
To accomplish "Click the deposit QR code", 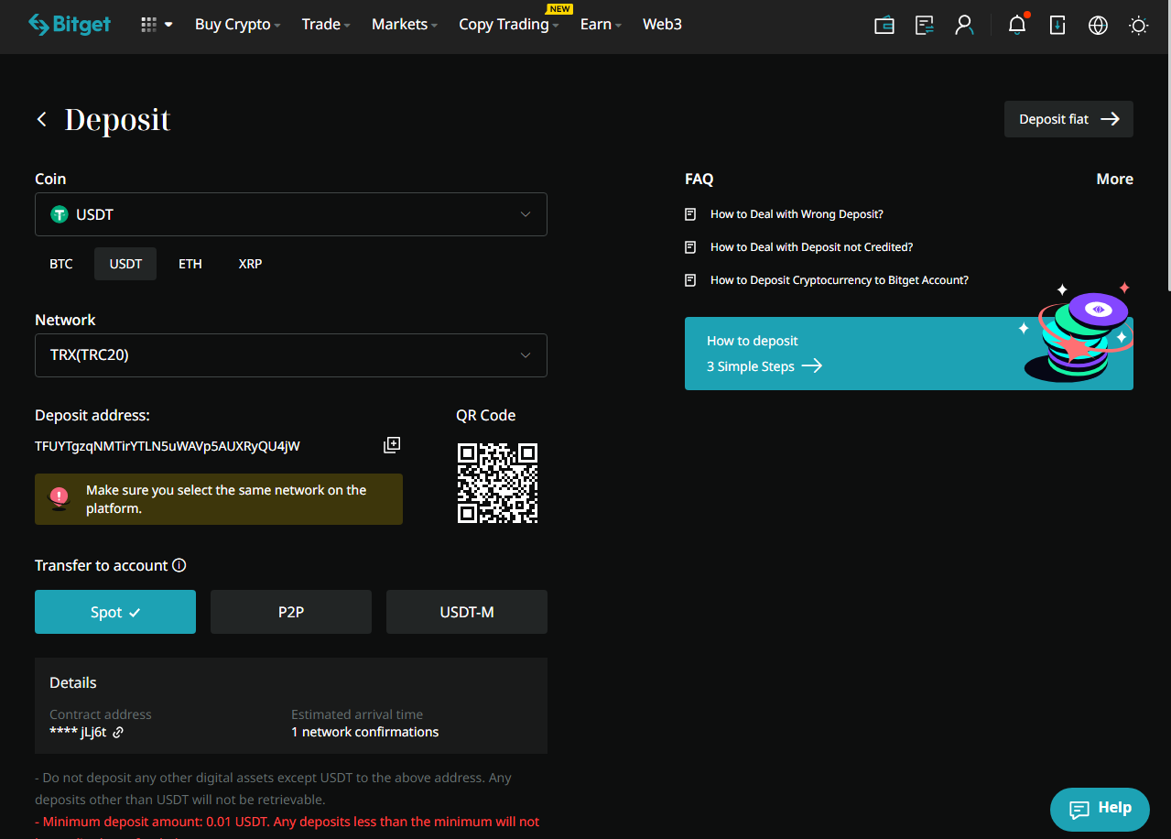I will [497, 483].
